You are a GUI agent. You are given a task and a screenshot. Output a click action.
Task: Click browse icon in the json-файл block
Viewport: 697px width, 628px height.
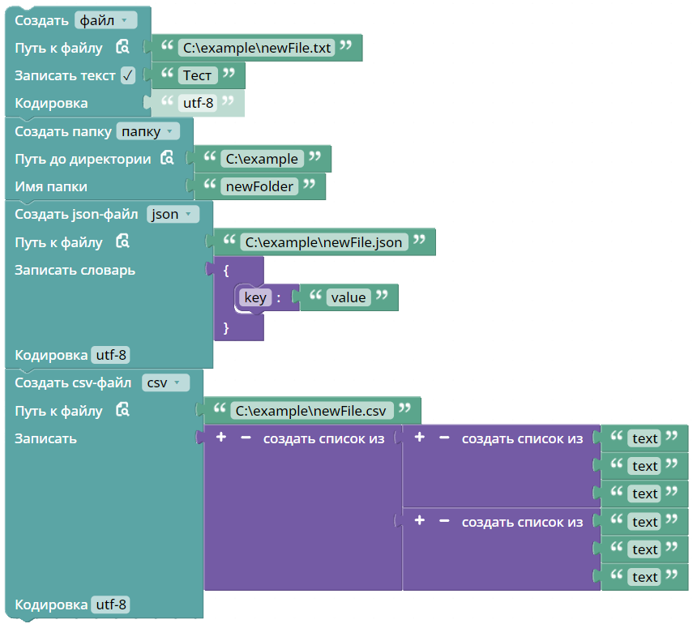pyautogui.click(x=122, y=241)
